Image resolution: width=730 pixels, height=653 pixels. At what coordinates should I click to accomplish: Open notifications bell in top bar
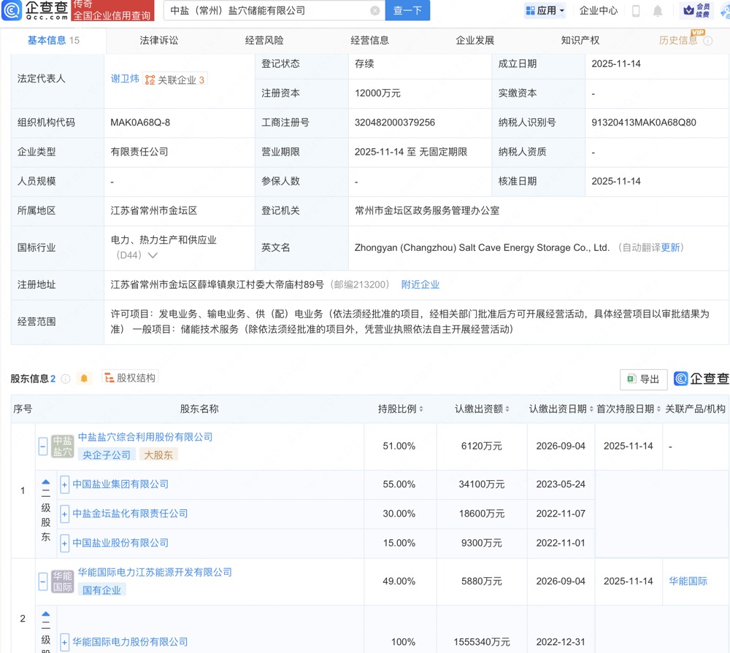coord(658,11)
